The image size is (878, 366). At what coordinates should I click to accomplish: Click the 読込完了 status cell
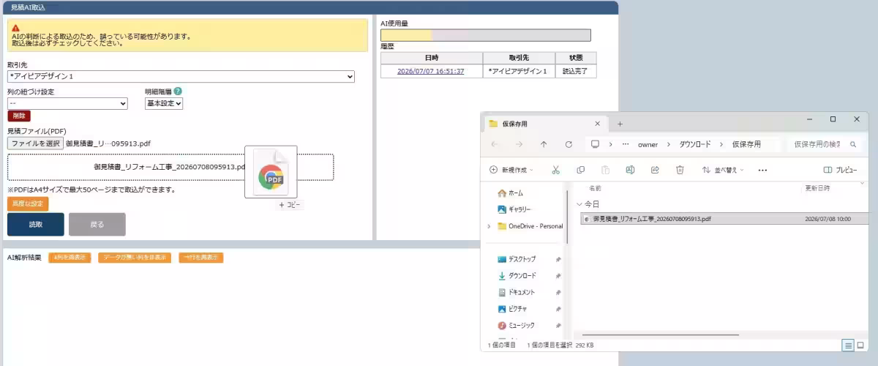(574, 72)
